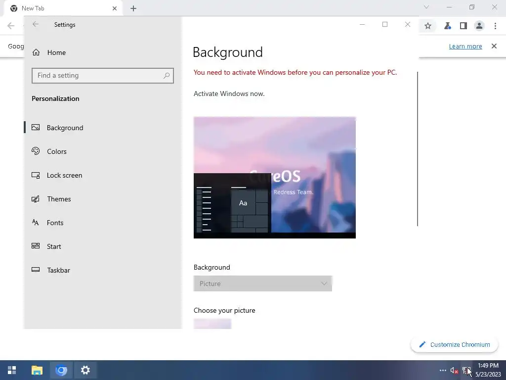Open the Settings Home page
This screenshot has width=506, height=380.
(49, 52)
